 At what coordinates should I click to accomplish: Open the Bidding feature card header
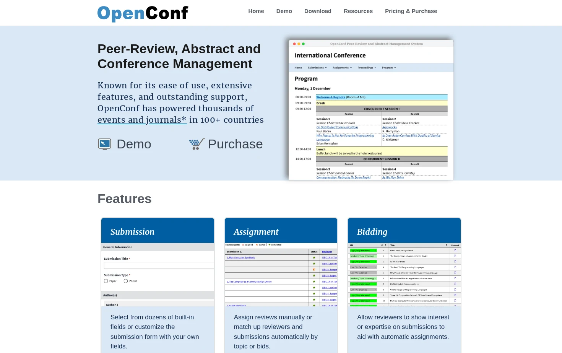404,231
